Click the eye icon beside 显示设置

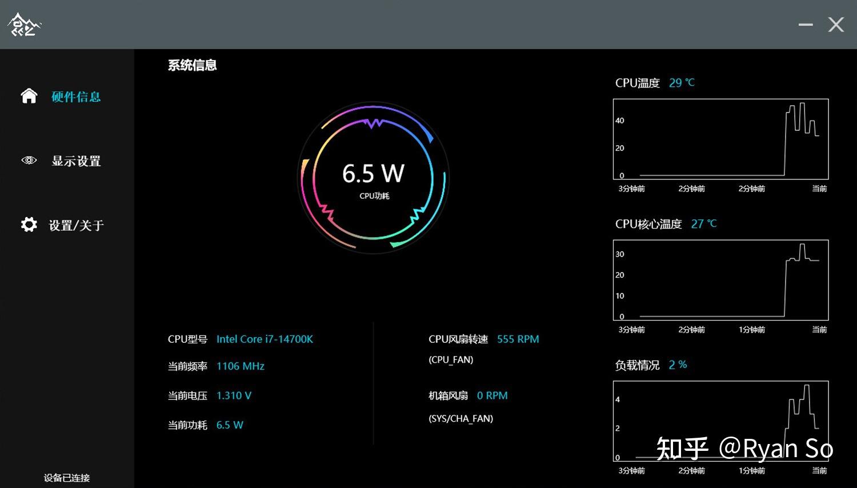(x=29, y=161)
